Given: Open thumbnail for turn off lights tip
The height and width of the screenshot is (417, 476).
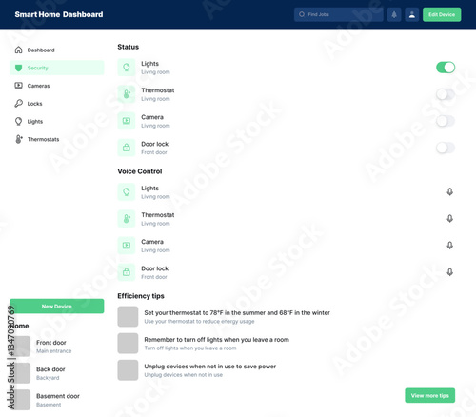Looking at the screenshot, I should 128,343.
